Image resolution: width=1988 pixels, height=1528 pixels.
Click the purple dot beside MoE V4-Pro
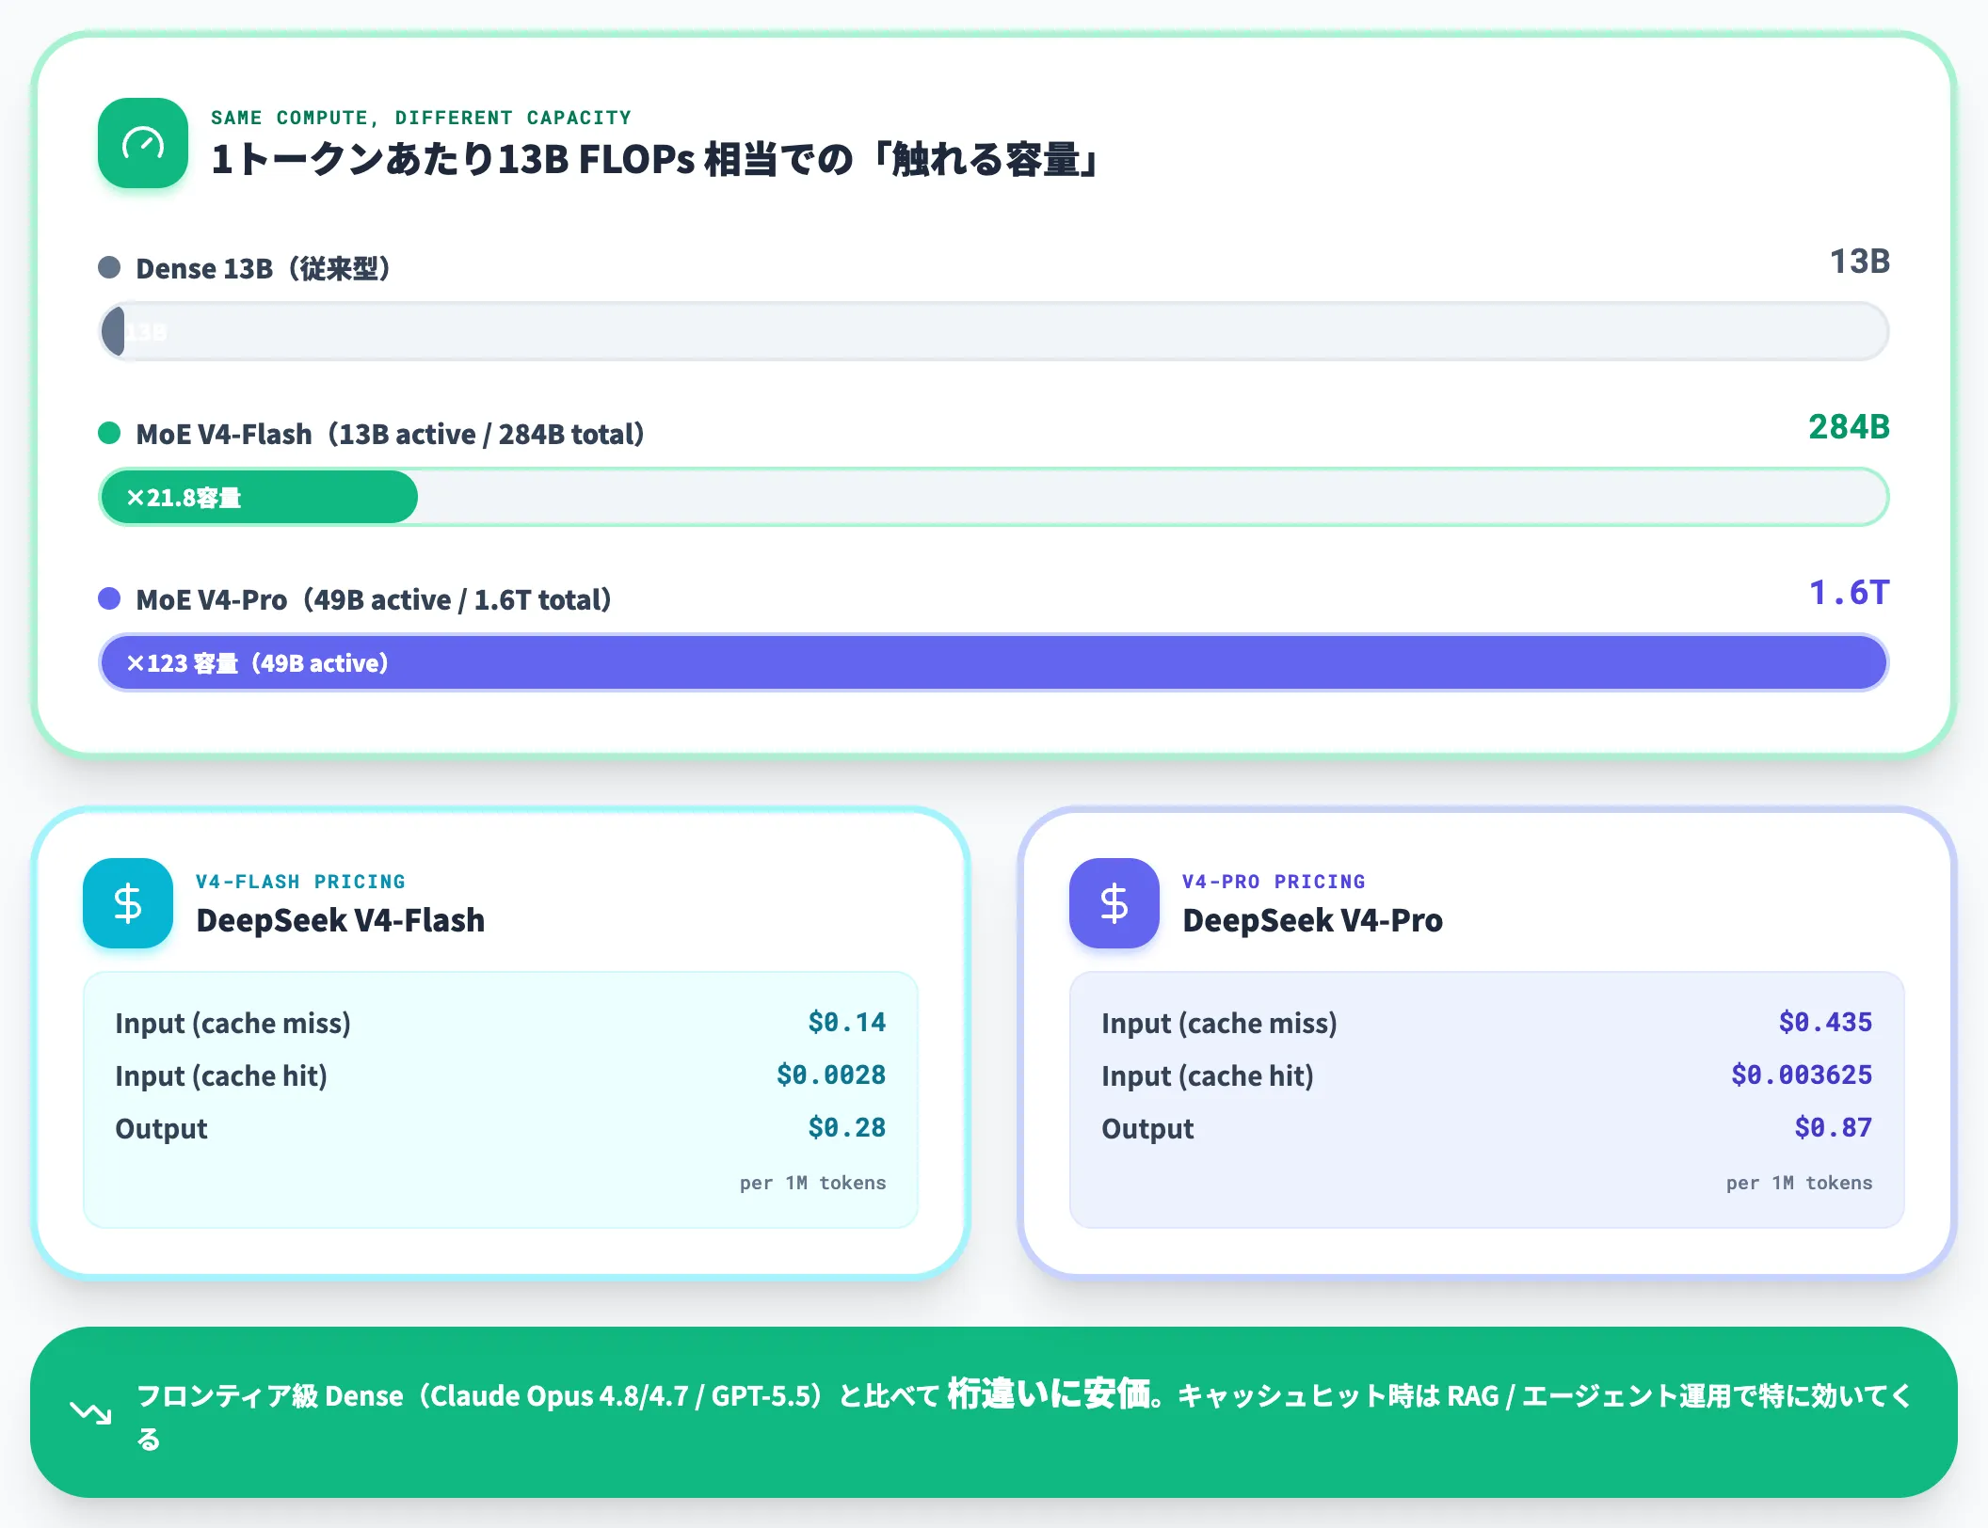(x=109, y=598)
